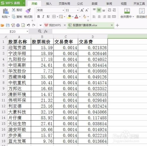
Task: Open the font size dropdown showing 11
Action: 78,10
